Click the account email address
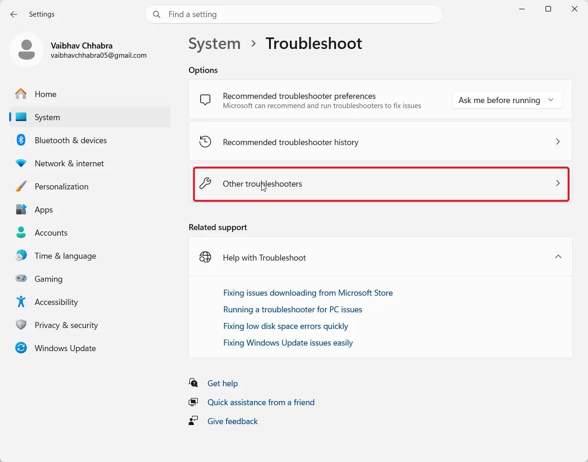Screen dimensions: 588x462 [x=98, y=55]
